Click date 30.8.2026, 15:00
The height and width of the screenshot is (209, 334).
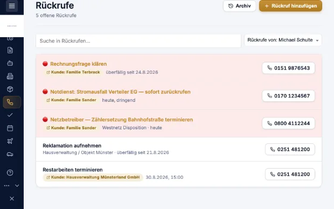164,177
